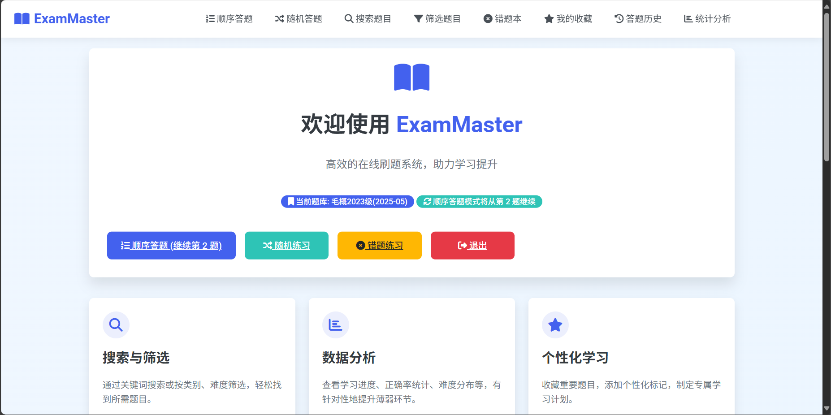Click the round search icon on 搜索与筛选 card
Screen dimensions: 831x415
pyautogui.click(x=116, y=325)
